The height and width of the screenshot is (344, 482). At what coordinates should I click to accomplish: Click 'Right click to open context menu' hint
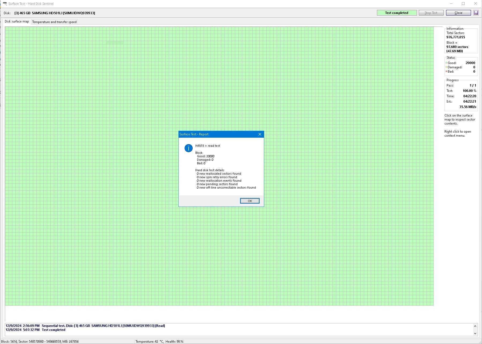(458, 133)
